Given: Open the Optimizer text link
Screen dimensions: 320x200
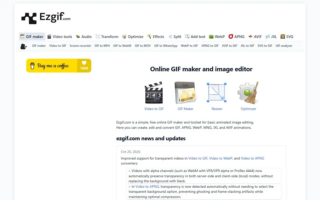Looking at the screenshot, I should [248, 109].
